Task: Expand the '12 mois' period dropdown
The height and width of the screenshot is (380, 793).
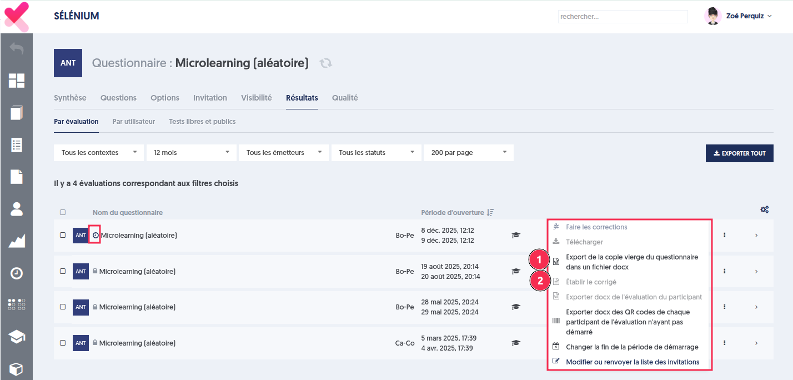Action: (x=191, y=153)
